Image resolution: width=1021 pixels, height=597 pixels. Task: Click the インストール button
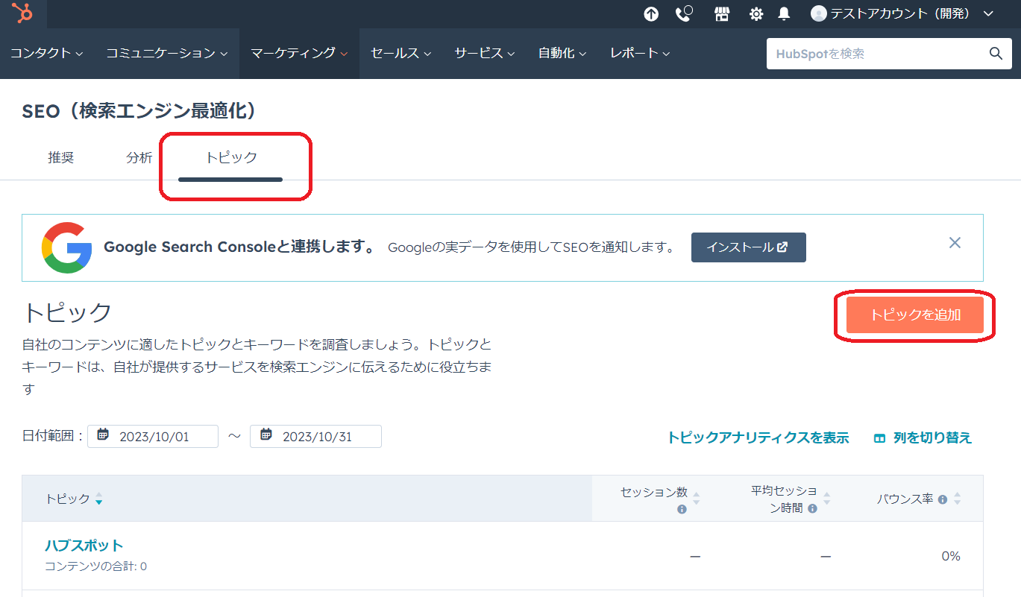tap(748, 247)
